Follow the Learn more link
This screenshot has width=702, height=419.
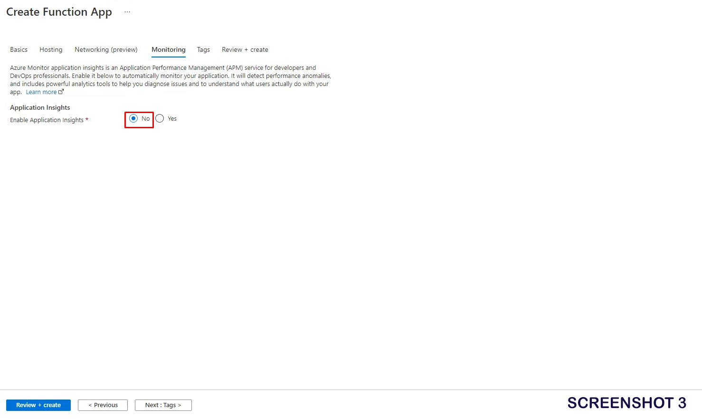[x=41, y=92]
